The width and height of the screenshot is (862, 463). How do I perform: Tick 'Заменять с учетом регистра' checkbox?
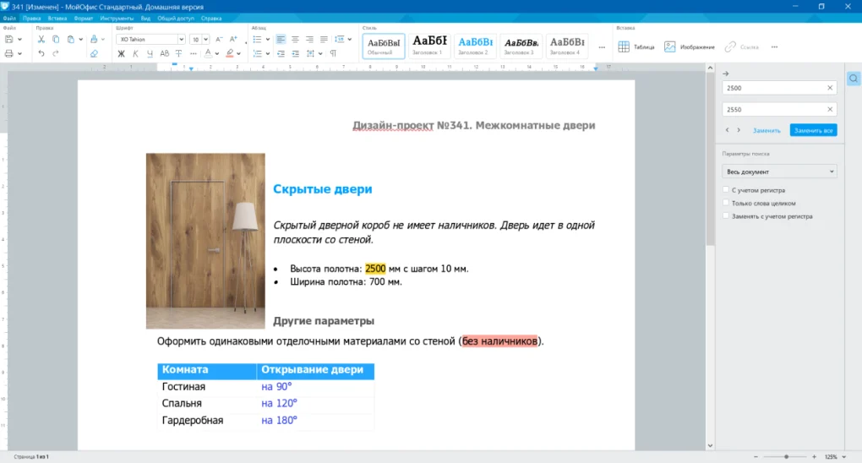click(726, 215)
